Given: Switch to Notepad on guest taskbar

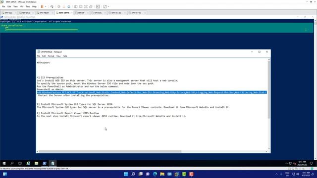Looking at the screenshot, I should coord(53,163).
